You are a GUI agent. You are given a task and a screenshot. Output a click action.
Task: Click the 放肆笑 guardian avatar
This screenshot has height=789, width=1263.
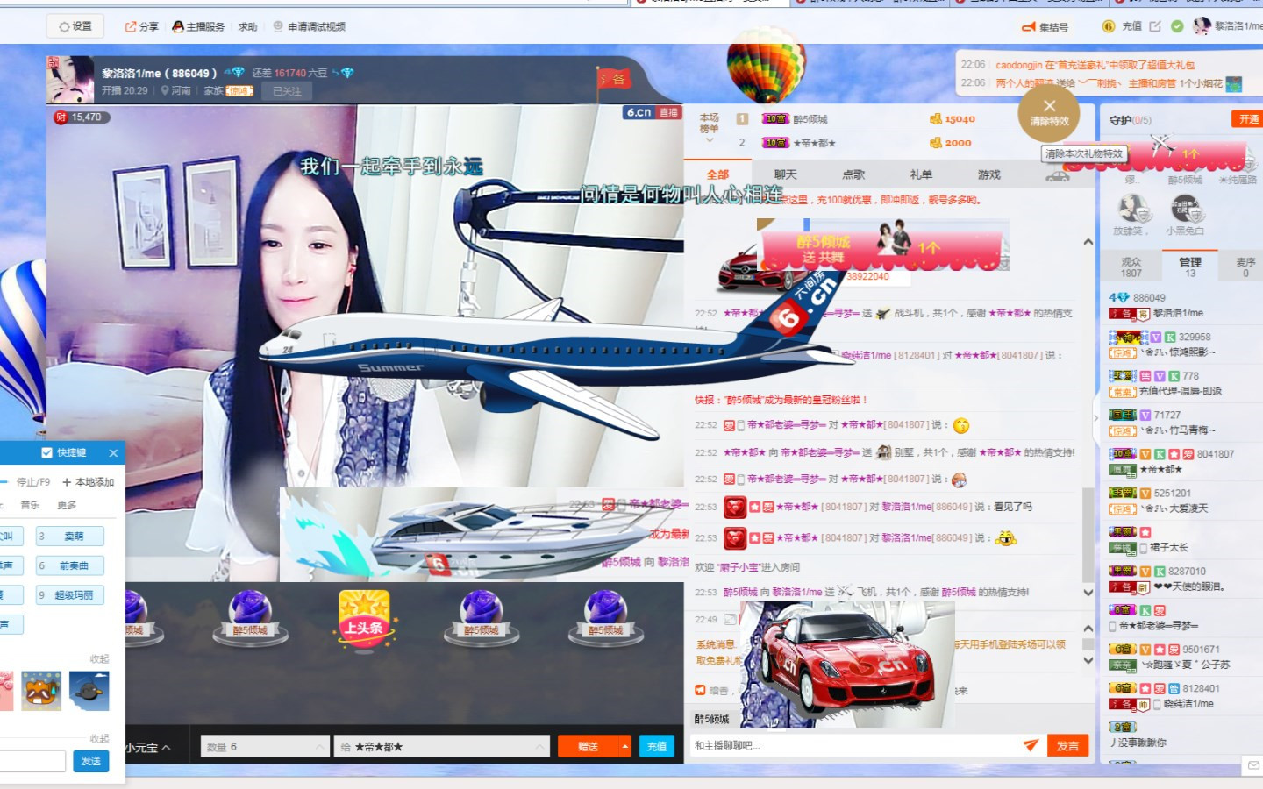[1132, 209]
